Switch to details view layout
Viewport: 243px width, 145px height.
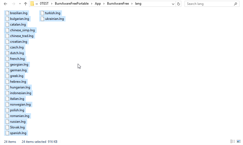tap(233, 141)
